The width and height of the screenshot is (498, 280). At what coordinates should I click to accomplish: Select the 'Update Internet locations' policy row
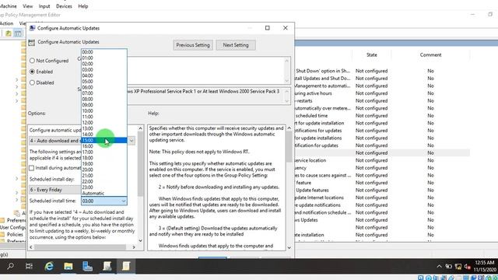tap(382, 198)
